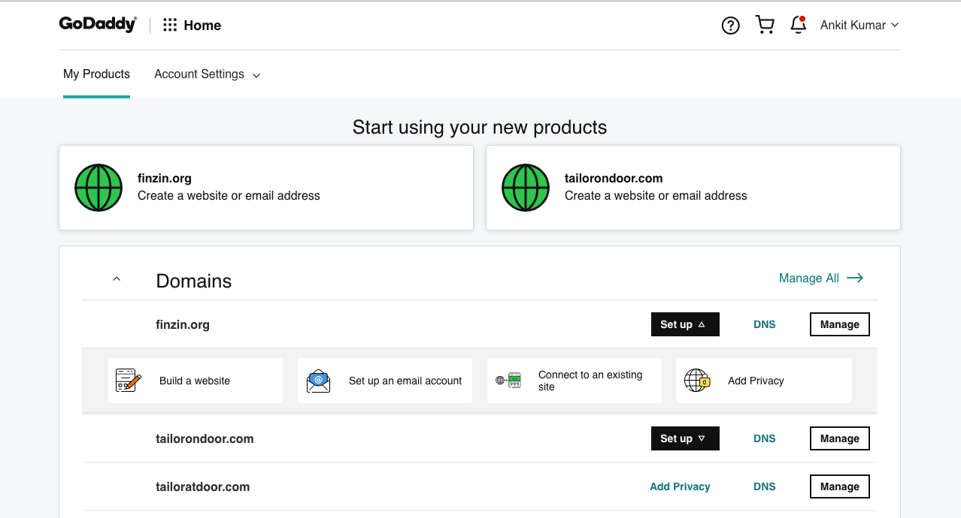Screen dimensions: 961x518
Task: Click Manage All domains link
Action: pos(820,279)
